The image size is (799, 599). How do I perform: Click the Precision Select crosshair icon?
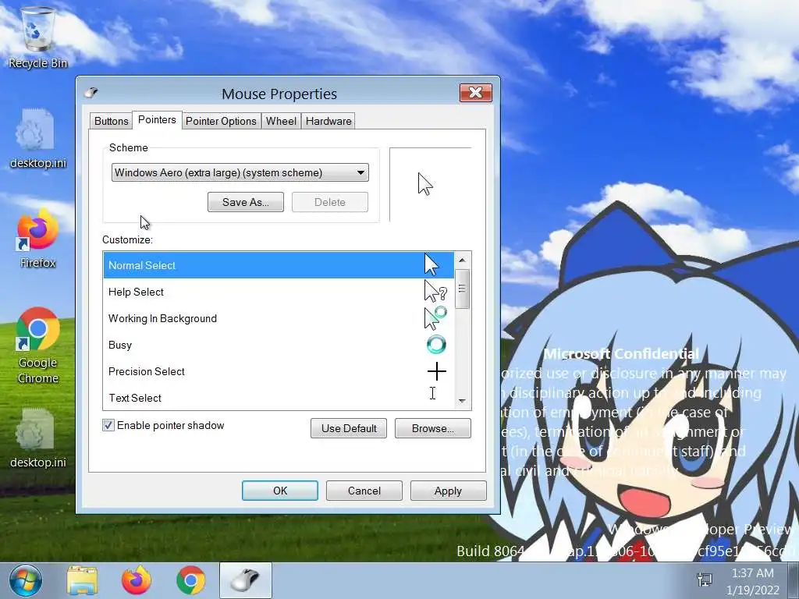click(x=437, y=371)
